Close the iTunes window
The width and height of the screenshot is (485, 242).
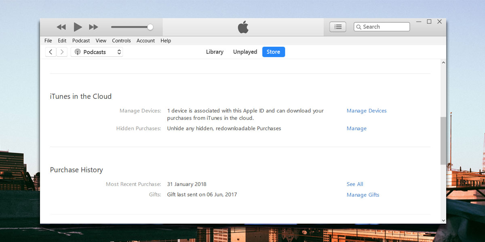click(x=440, y=22)
